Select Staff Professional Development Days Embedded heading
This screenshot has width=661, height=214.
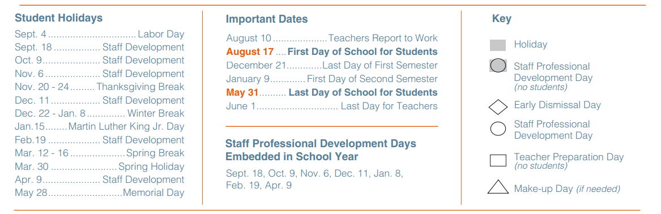tap(321, 150)
